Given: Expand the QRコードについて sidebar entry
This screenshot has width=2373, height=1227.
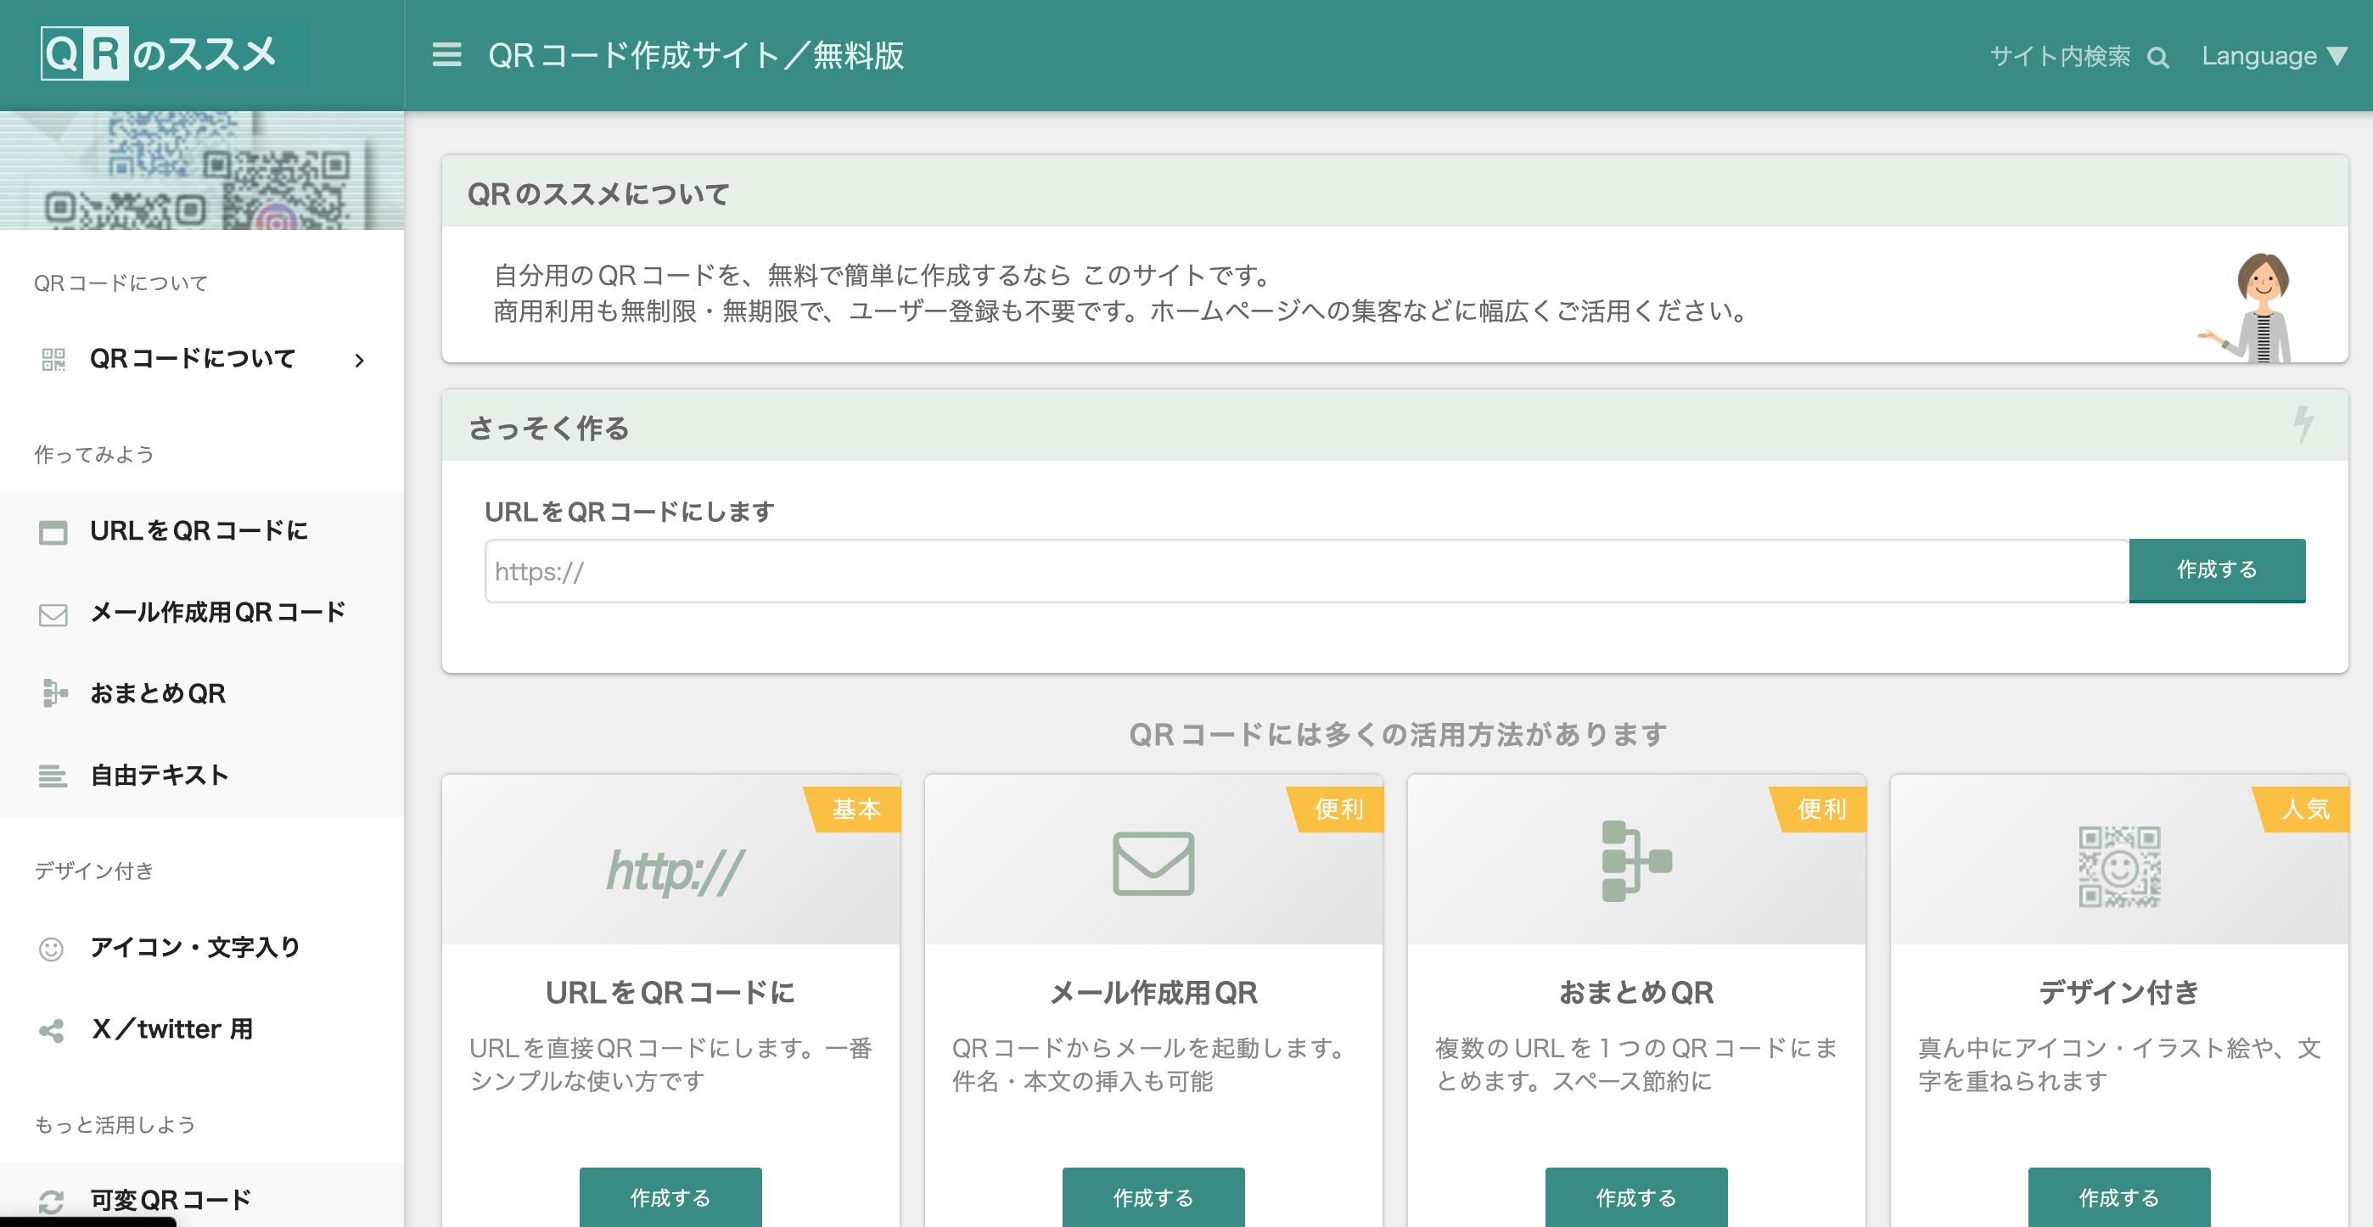Looking at the screenshot, I should click(x=191, y=359).
